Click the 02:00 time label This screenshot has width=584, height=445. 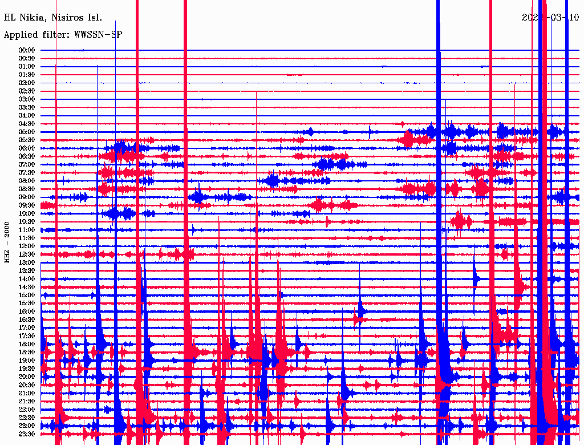tap(26, 83)
